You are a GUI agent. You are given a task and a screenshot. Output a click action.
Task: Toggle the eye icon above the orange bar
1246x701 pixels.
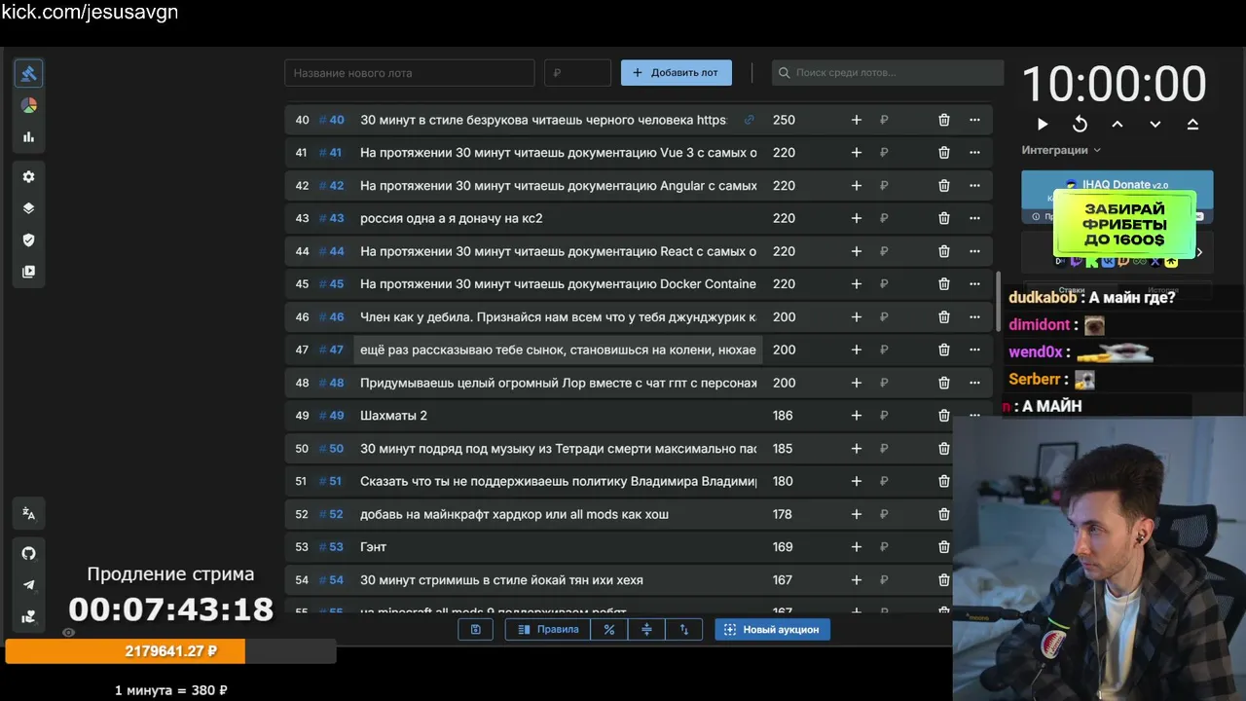68,632
